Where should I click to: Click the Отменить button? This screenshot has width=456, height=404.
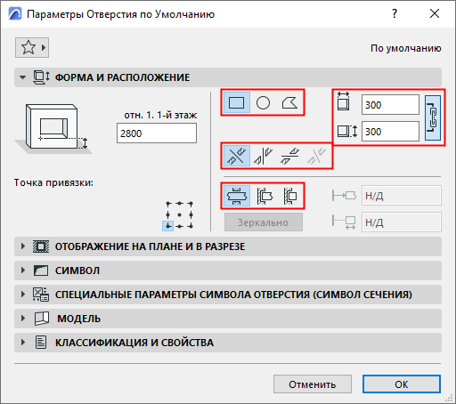pyautogui.click(x=313, y=384)
